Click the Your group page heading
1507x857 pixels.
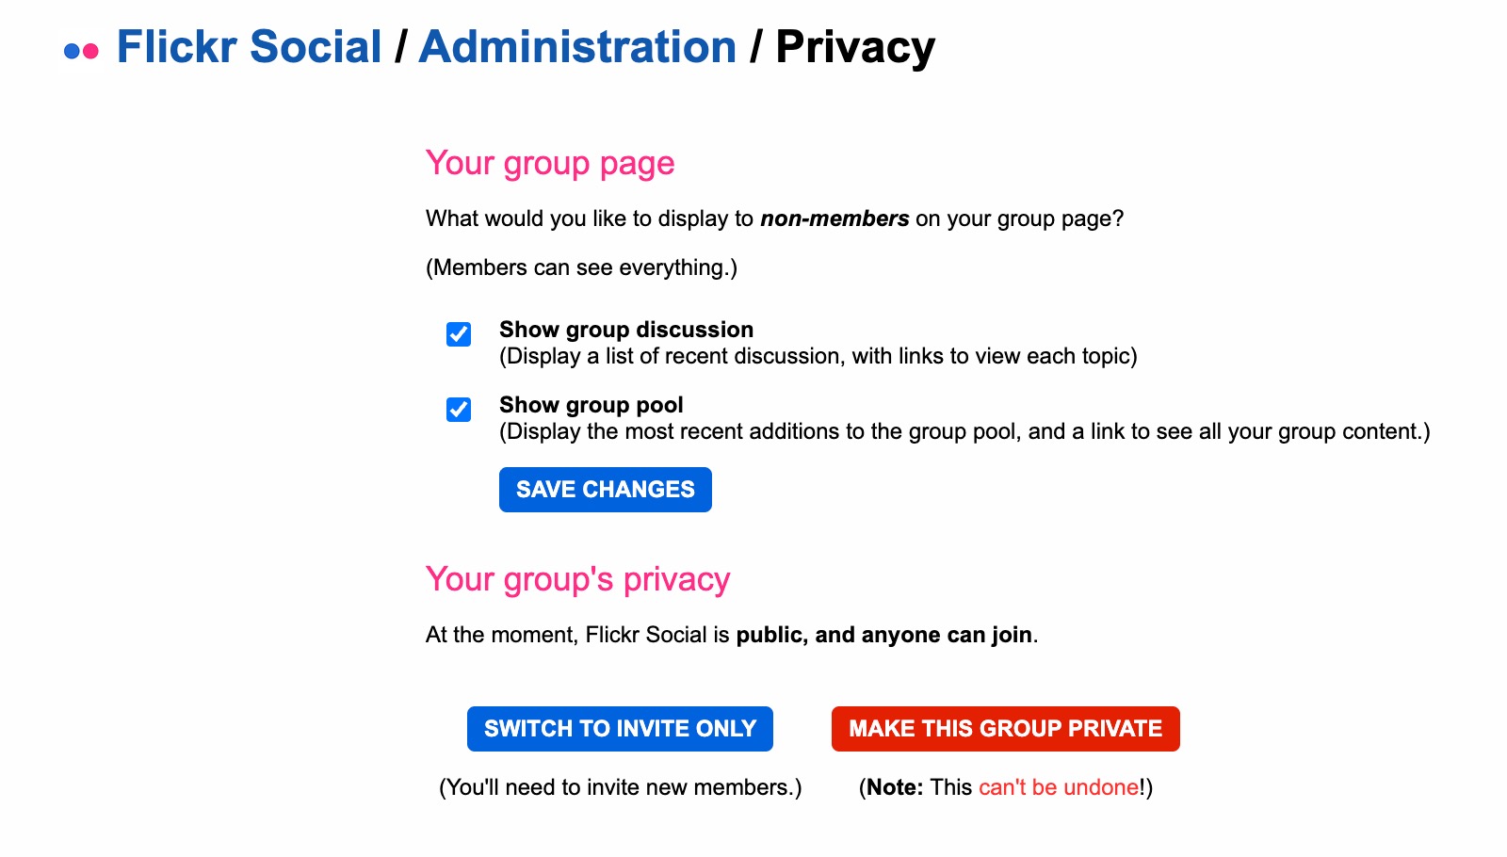[550, 163]
